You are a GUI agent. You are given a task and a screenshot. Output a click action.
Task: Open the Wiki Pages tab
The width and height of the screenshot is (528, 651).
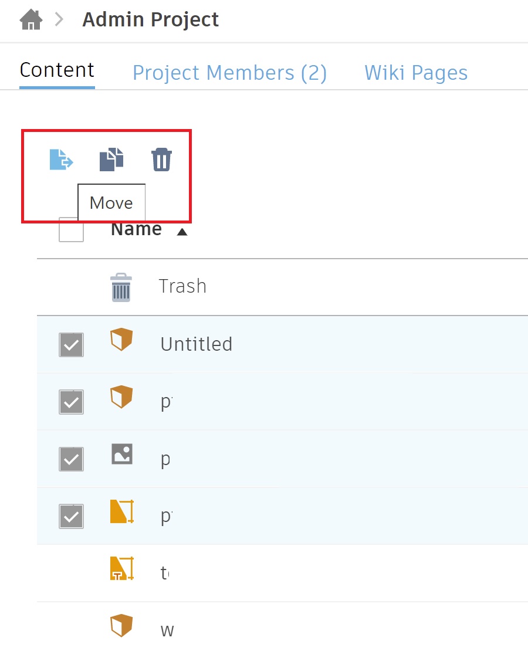click(x=415, y=72)
